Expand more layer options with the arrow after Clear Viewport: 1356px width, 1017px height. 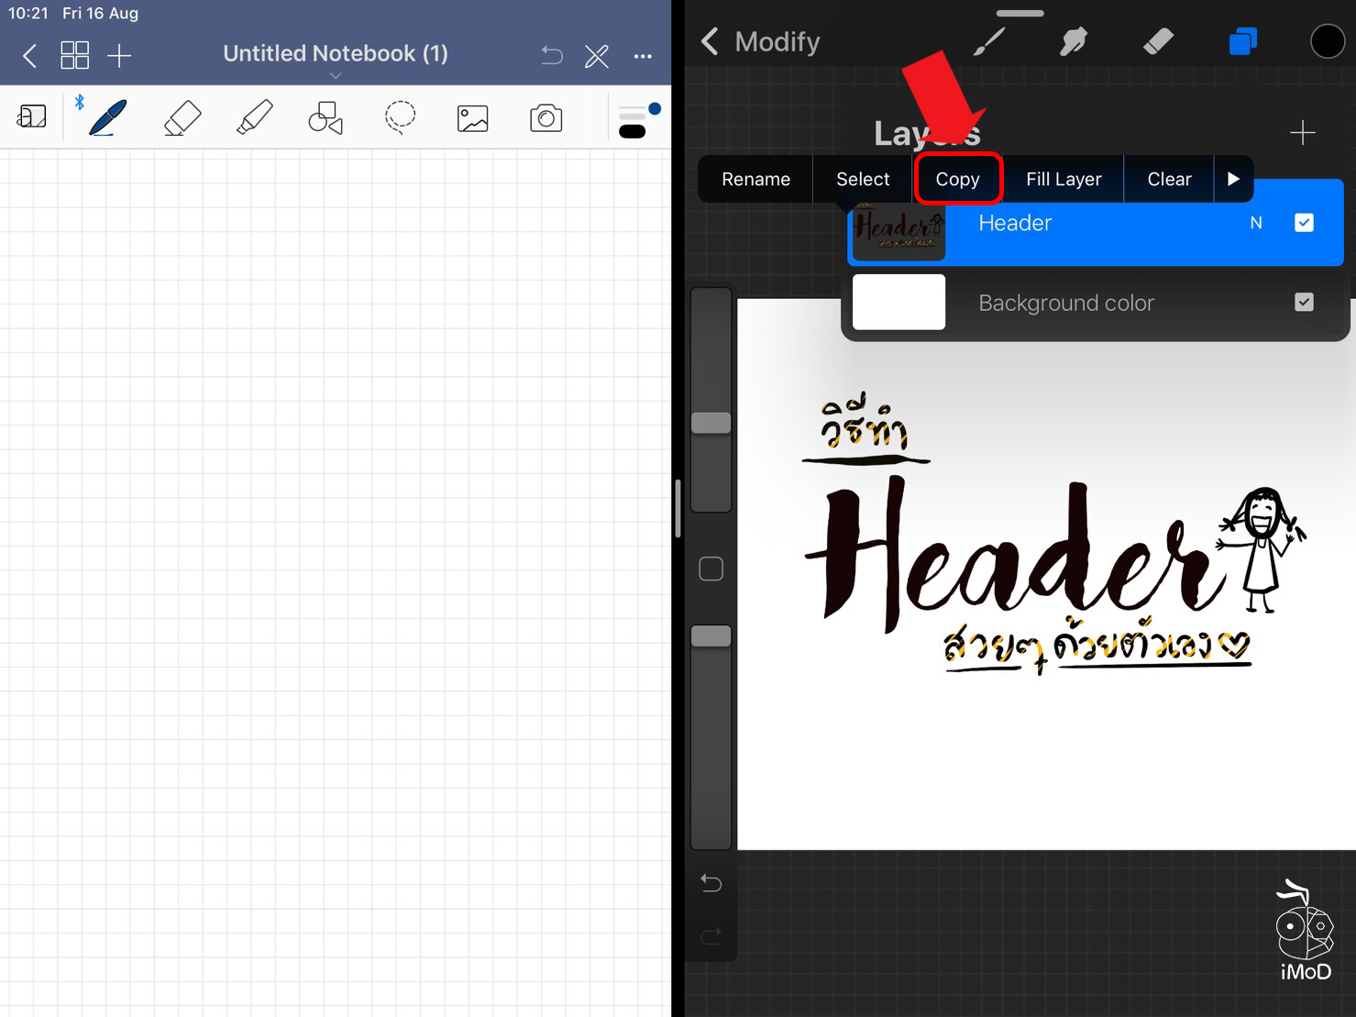click(1233, 179)
